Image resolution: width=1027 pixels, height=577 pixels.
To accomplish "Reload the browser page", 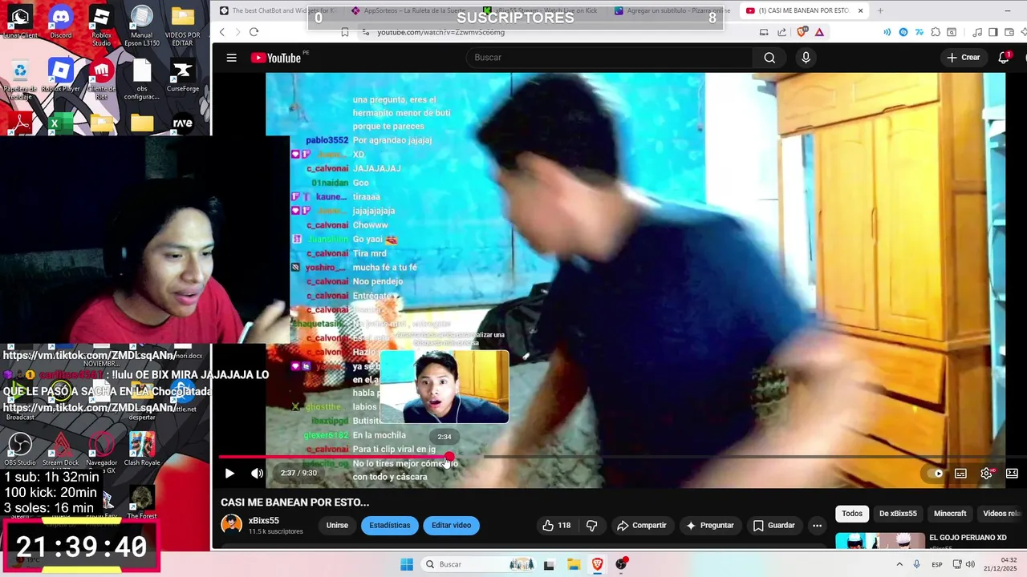I will (254, 32).
